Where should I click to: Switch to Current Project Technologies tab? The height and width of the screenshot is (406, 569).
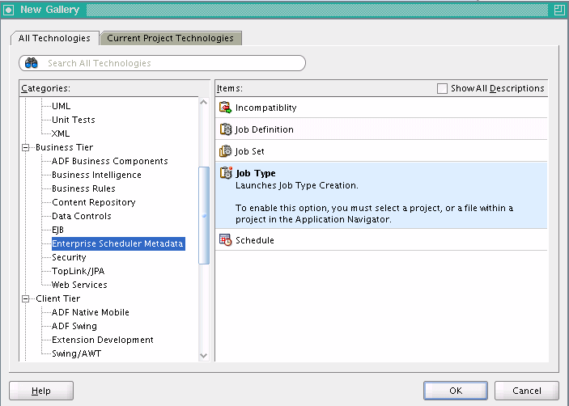pyautogui.click(x=170, y=38)
